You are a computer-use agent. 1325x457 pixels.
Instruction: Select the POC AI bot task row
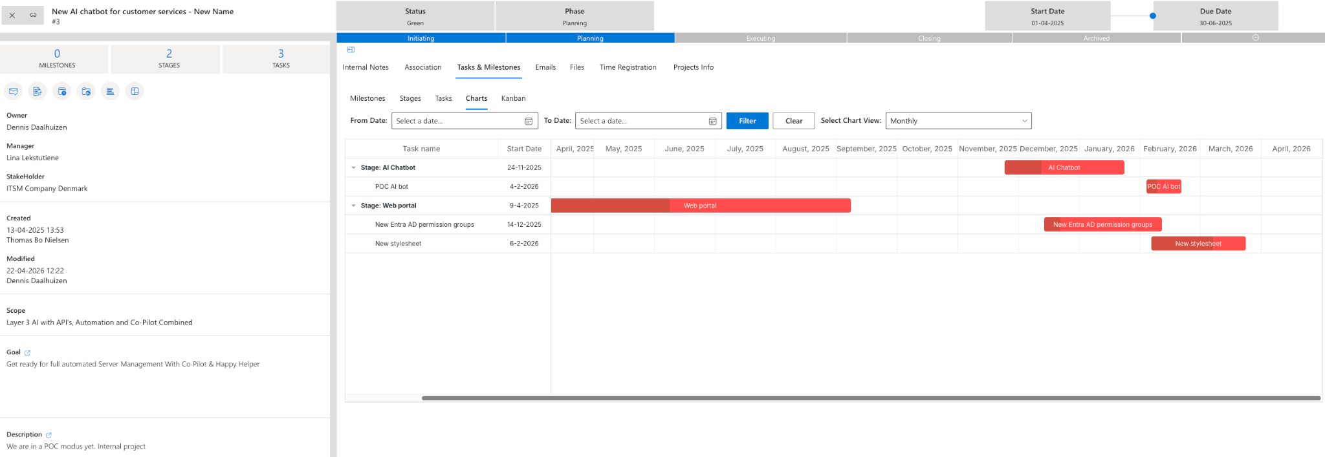tap(448, 186)
